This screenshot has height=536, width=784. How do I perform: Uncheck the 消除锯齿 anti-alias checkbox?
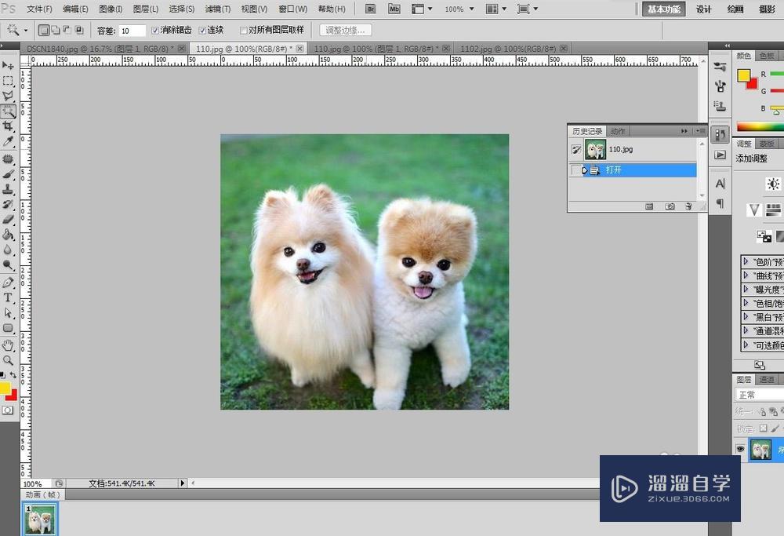155,30
